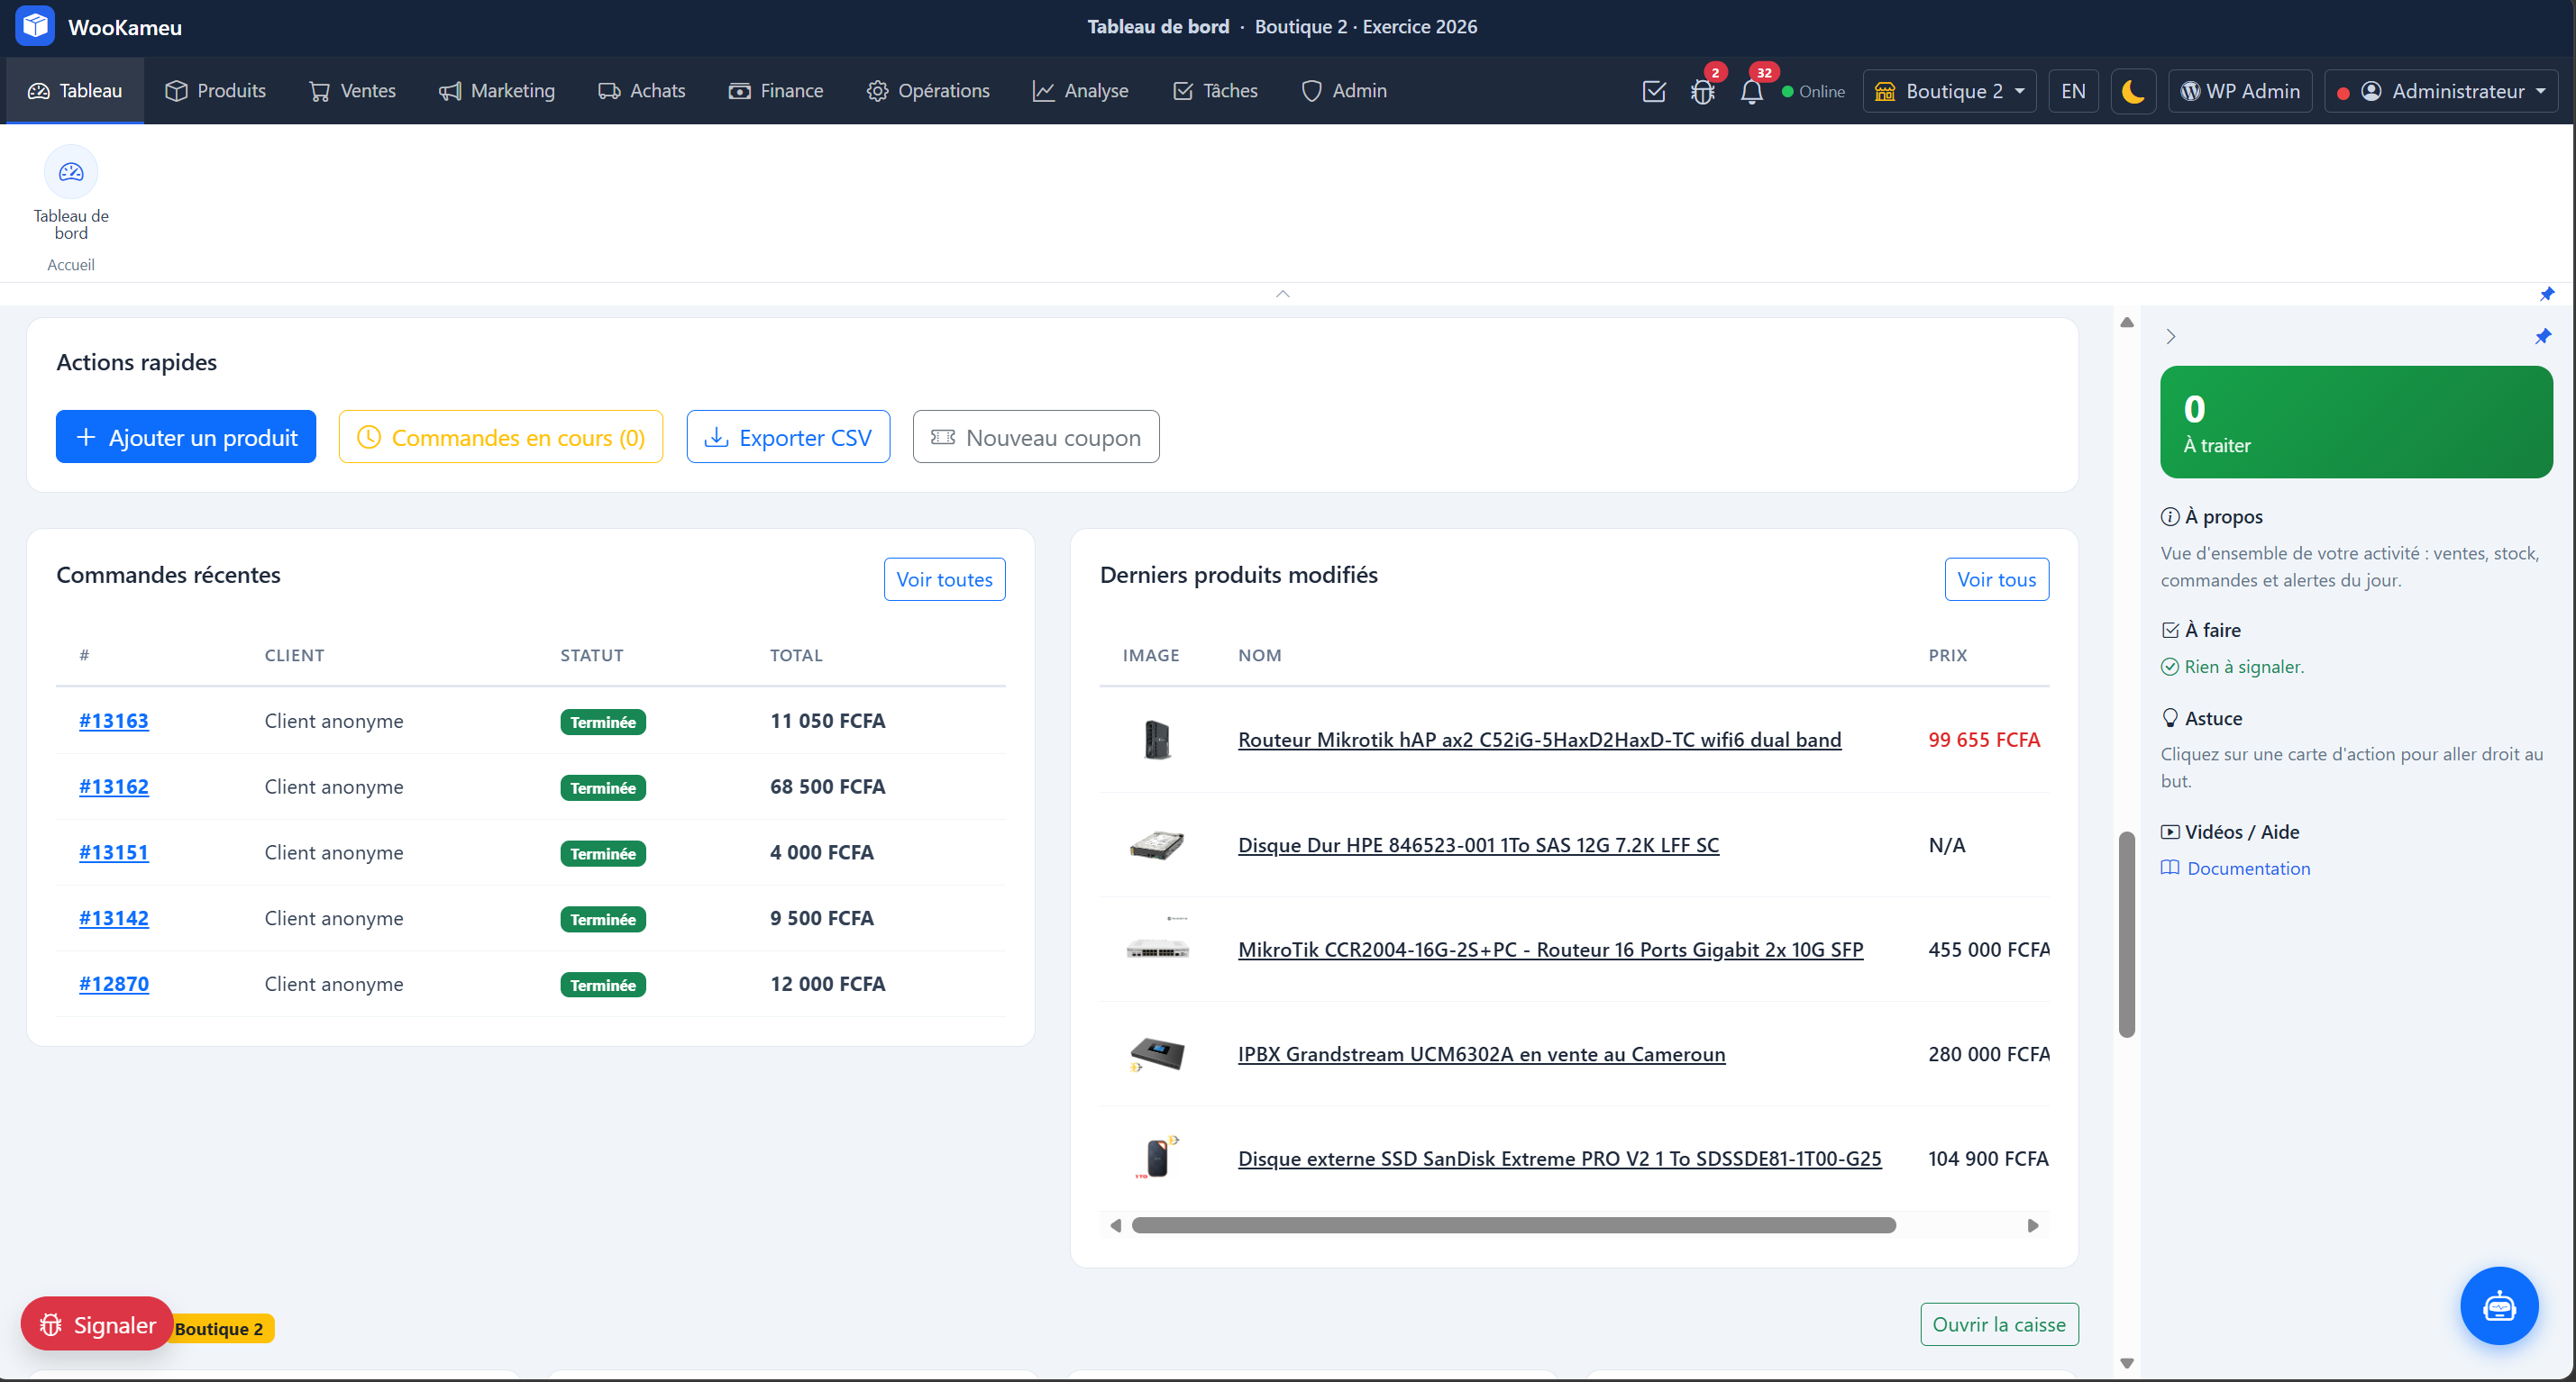2576x1382 pixels.
Task: Click the Mikrotik hAP ax2 router thumbnail
Action: click(x=1157, y=741)
